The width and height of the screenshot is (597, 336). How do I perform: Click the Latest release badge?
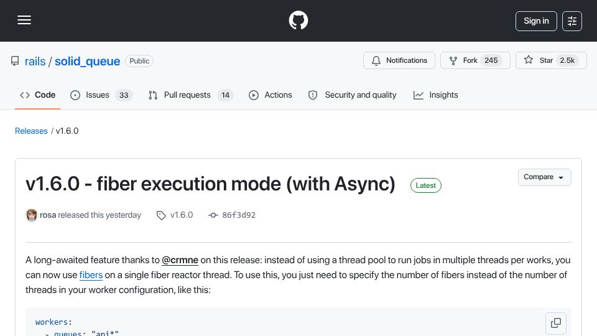pos(425,185)
